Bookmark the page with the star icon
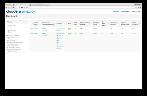The width and height of the screenshot is (147, 96). (x=136, y=7)
